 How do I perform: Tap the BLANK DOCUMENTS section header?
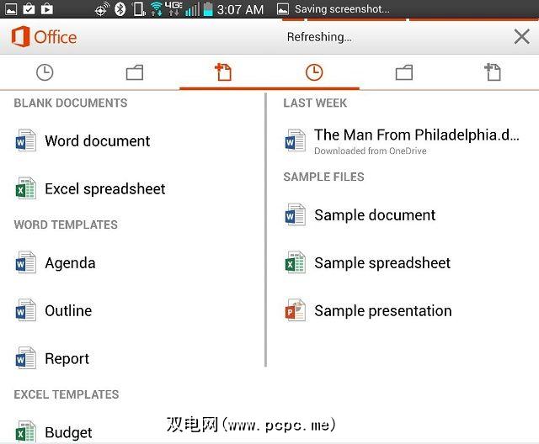tap(71, 103)
